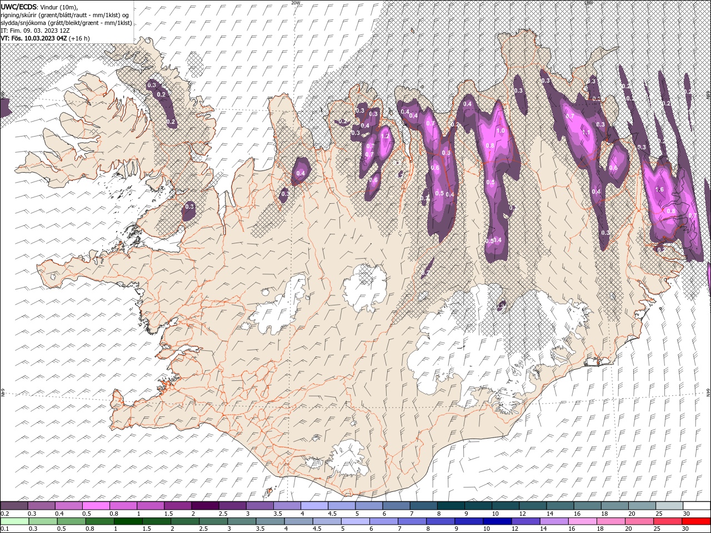Click the '1.1' snowfall value on the map
711x533 pixels.
(586, 132)
